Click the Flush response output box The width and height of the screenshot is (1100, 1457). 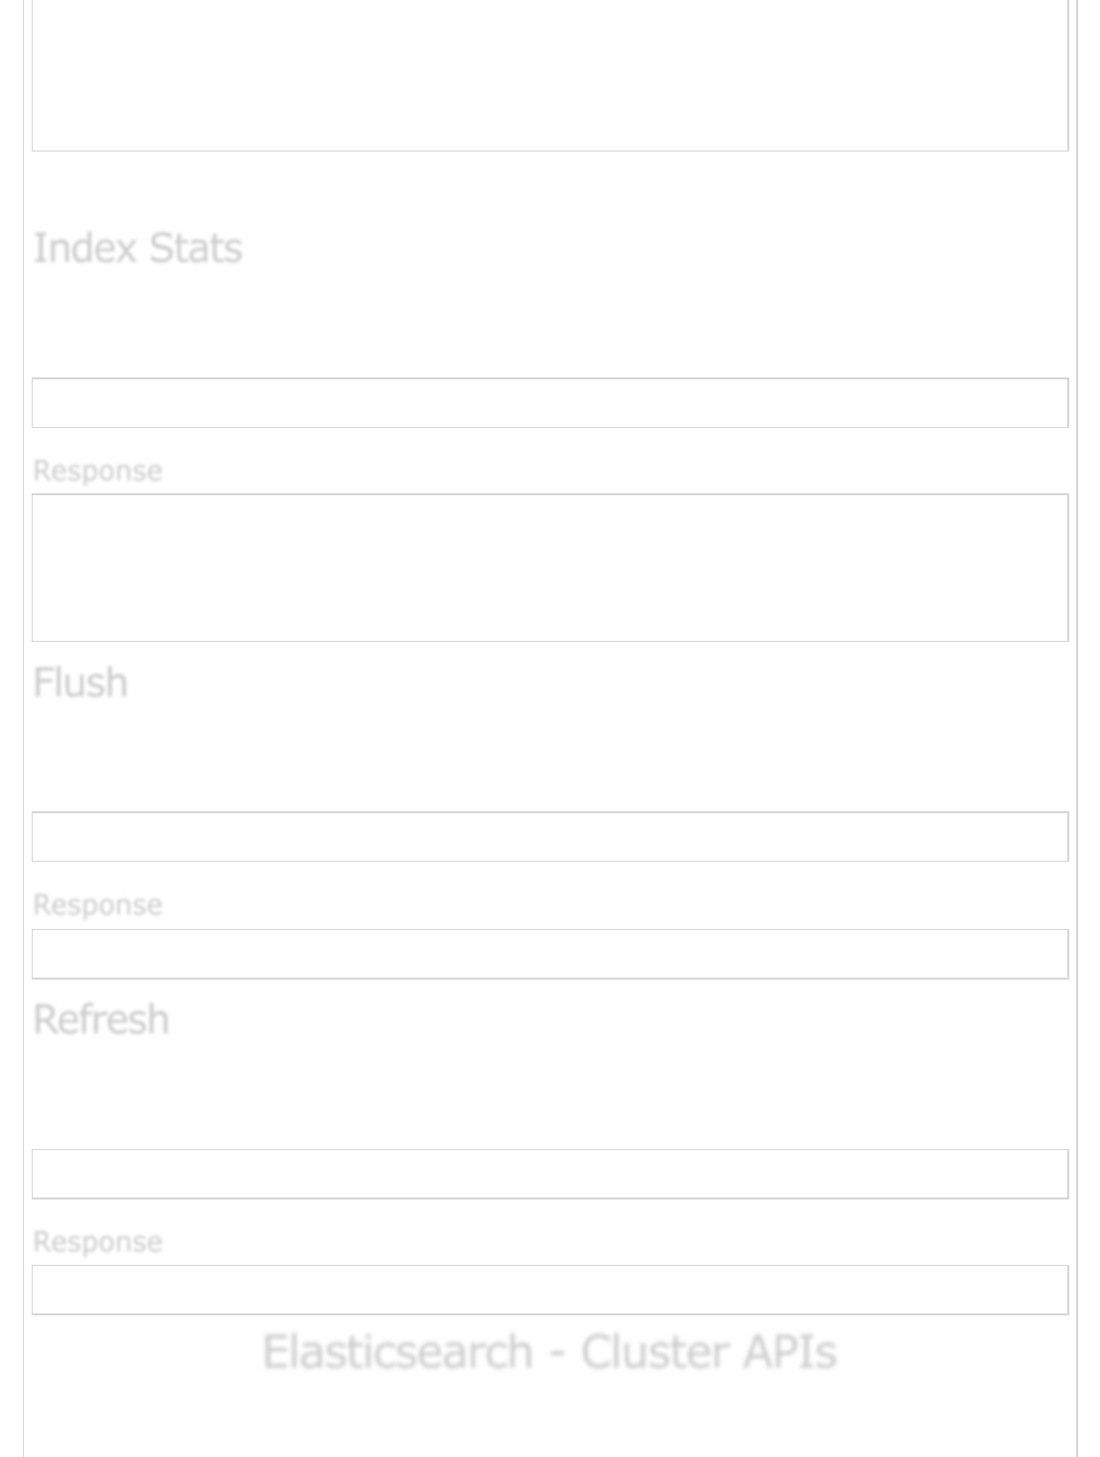[549, 954]
